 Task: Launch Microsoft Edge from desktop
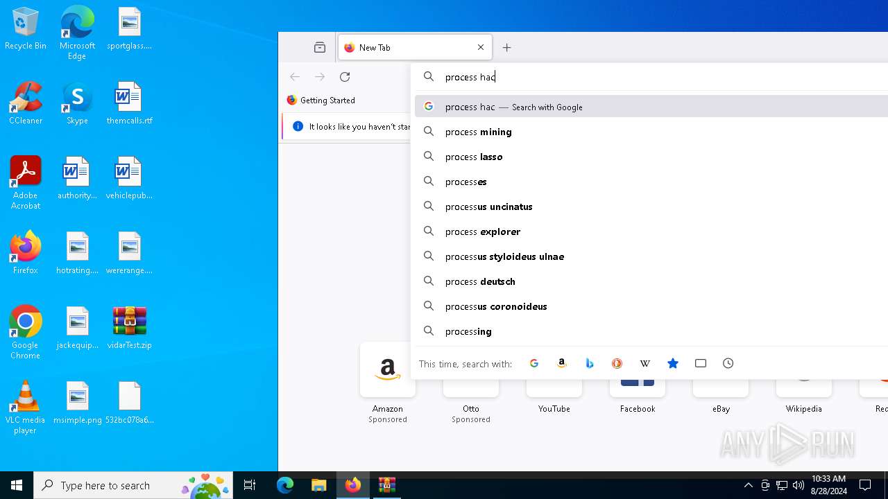click(x=77, y=33)
